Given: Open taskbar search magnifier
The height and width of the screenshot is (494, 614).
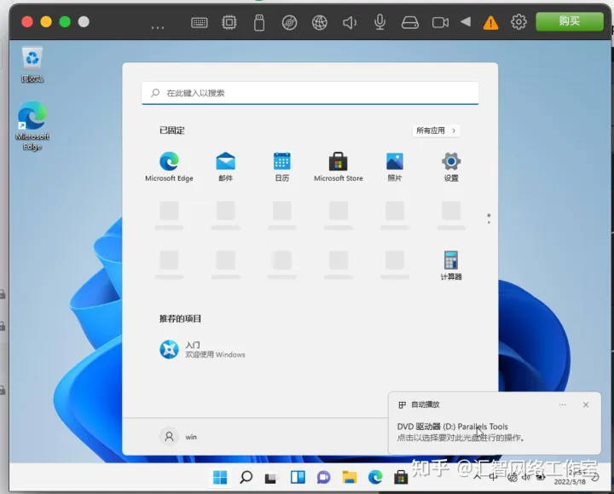Looking at the screenshot, I should 246,477.
